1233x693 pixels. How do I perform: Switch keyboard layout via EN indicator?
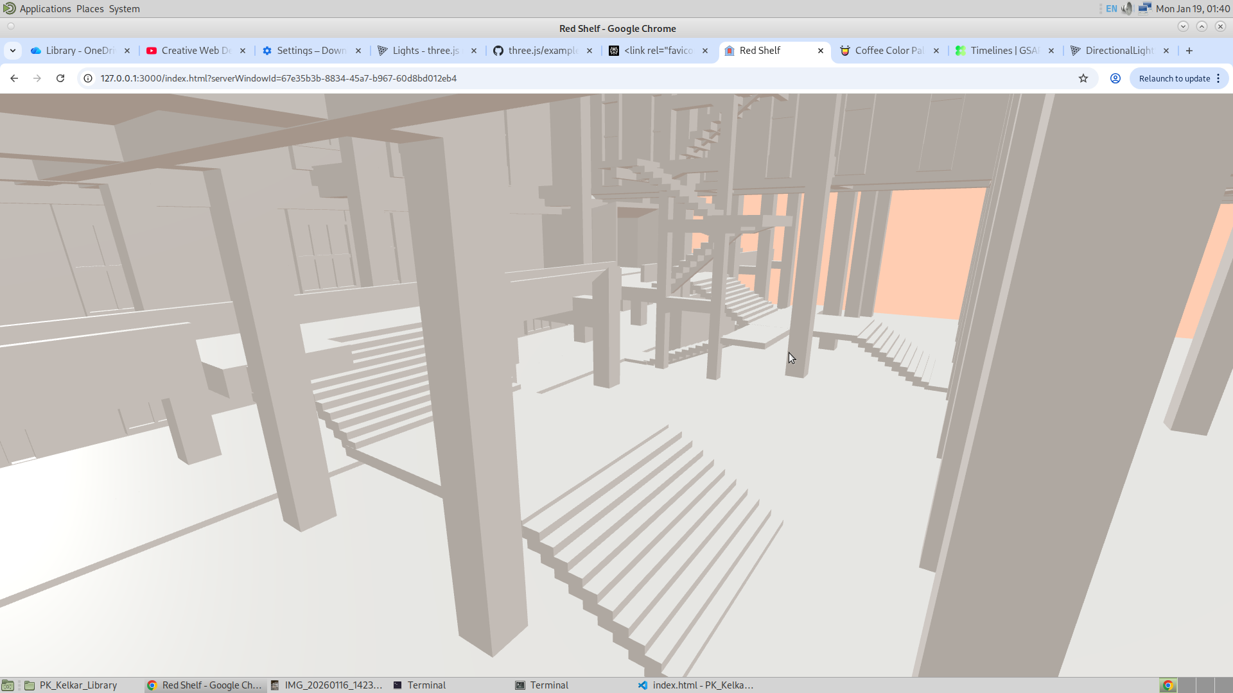pos(1112,8)
